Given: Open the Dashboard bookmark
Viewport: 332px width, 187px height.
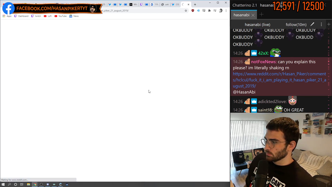Looking at the screenshot, I should (21, 16).
